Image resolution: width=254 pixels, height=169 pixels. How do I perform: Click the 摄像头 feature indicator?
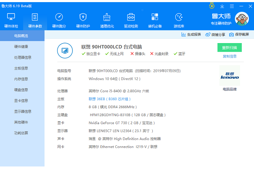tap(138, 54)
